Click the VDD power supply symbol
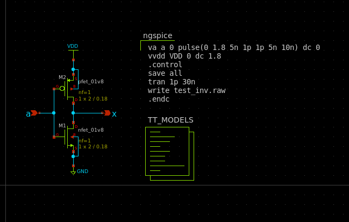 pos(73,52)
